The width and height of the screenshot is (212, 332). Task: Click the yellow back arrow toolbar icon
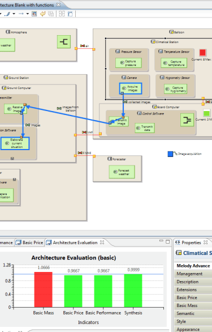tap(43, 14)
